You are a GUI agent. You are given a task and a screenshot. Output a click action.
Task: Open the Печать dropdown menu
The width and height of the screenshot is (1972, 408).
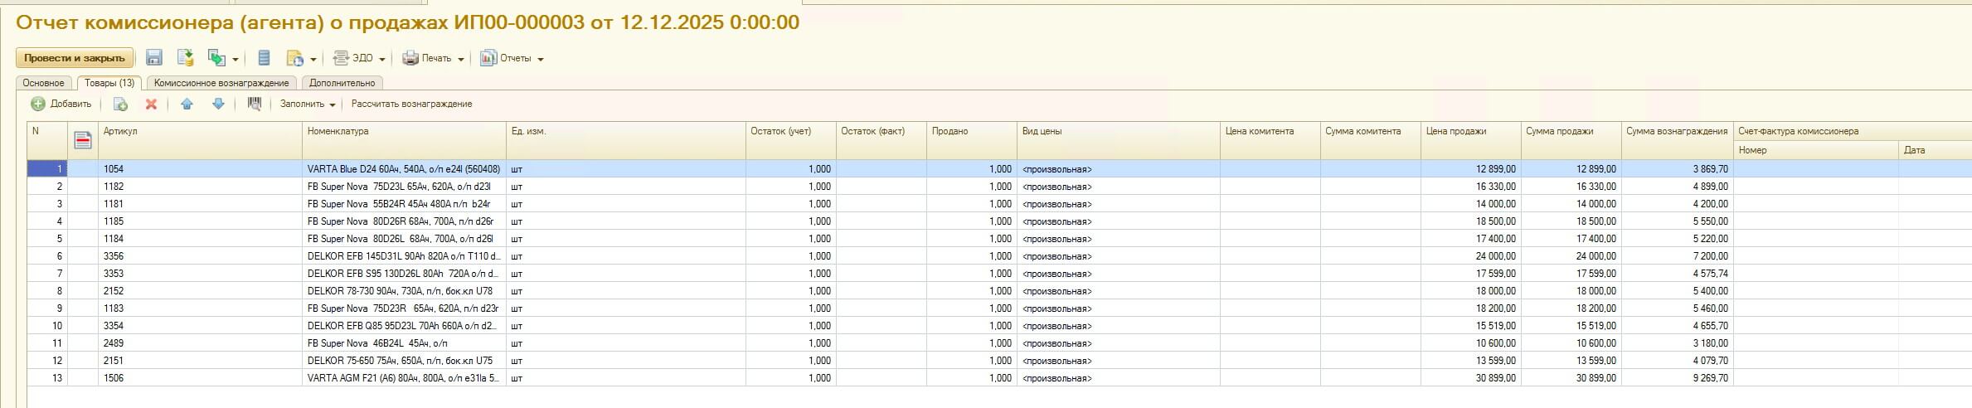click(x=433, y=59)
